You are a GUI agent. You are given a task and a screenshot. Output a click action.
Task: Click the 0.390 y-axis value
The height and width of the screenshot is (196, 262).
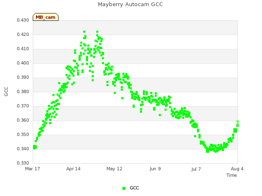coord(23,77)
